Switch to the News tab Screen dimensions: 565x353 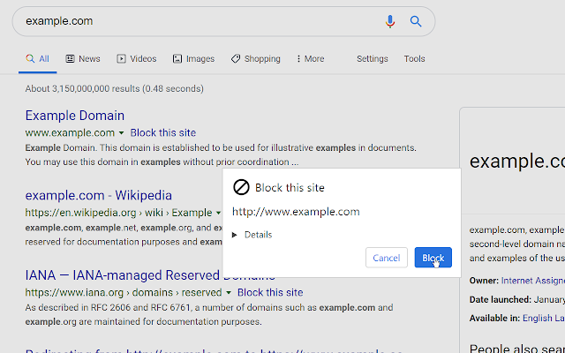pyautogui.click(x=83, y=59)
